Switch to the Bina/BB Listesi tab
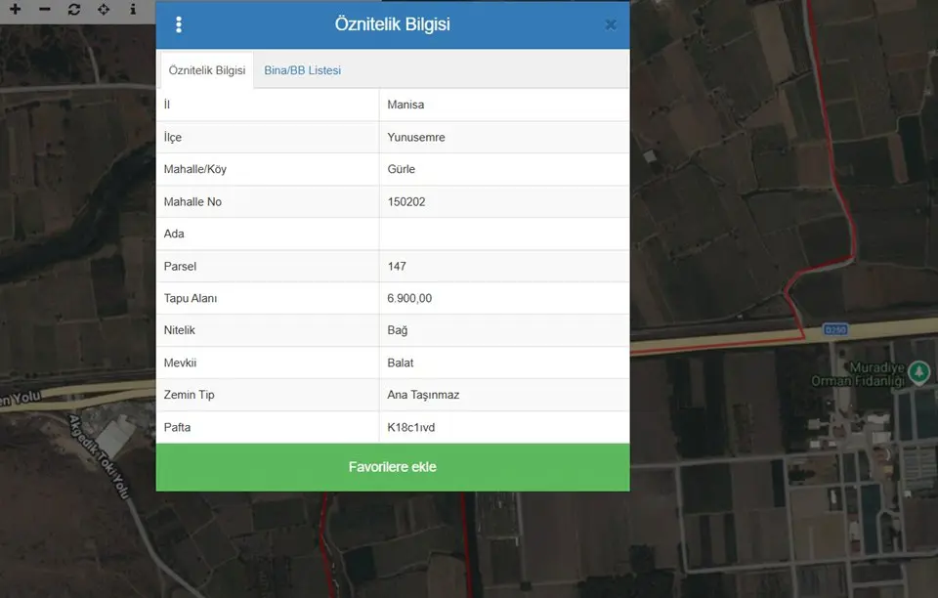 pos(303,70)
